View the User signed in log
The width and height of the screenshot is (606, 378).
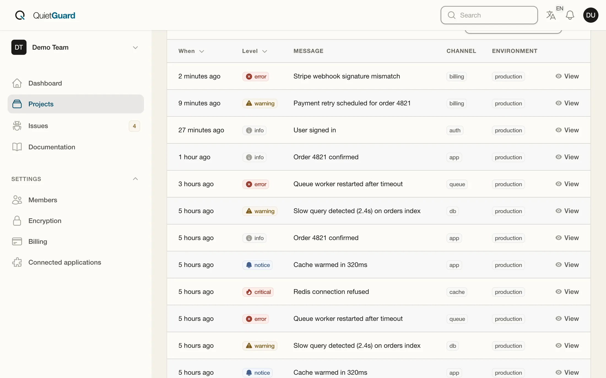[x=567, y=130]
